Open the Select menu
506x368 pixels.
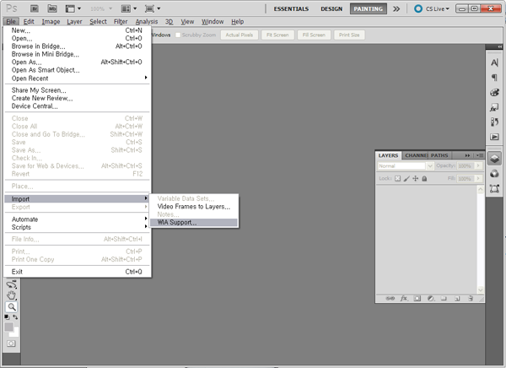pos(98,21)
